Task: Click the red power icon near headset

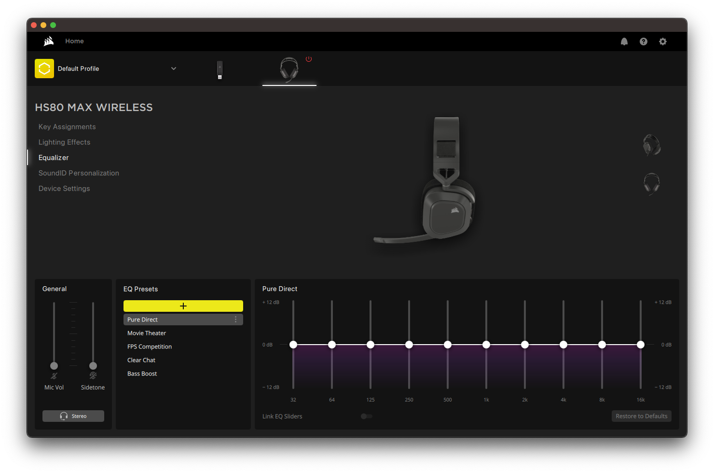Action: [x=309, y=59]
